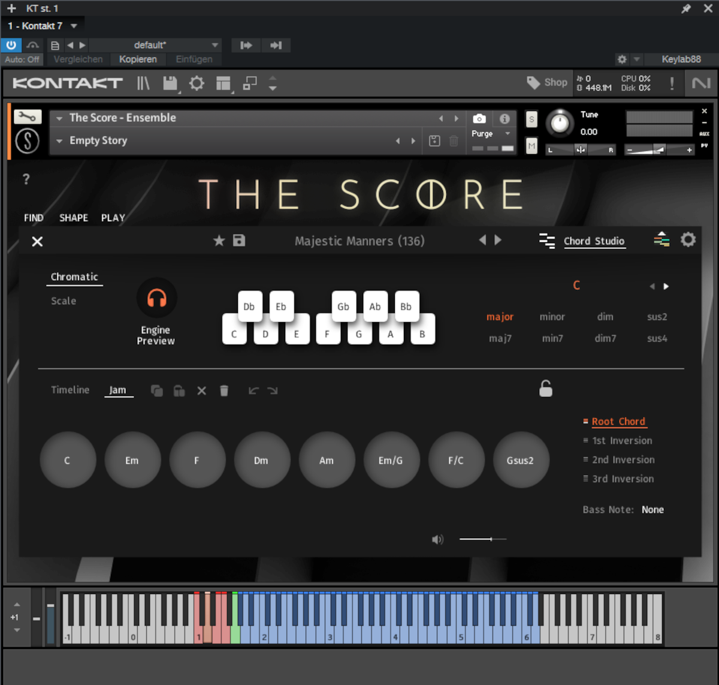719x685 pixels.
Task: Click the question mark help icon
Action: [x=26, y=179]
